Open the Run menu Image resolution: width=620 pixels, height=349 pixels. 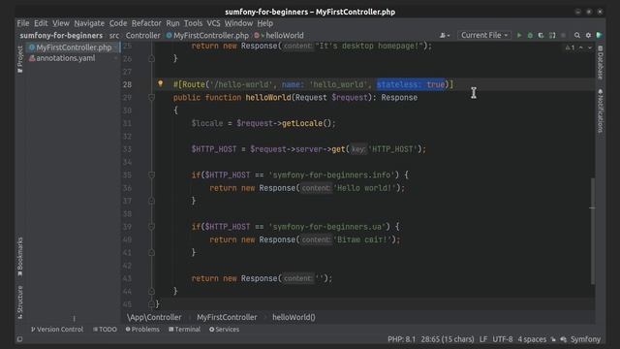tap(172, 23)
